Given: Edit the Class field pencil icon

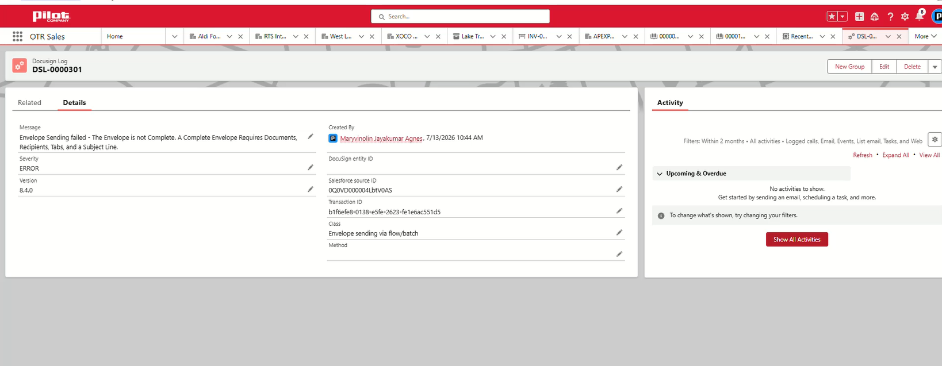Looking at the screenshot, I should (x=619, y=233).
